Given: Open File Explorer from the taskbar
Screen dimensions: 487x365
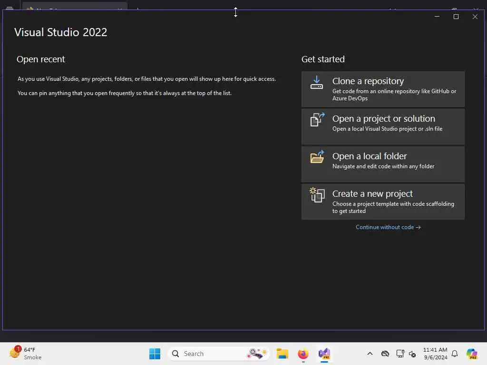Looking at the screenshot, I should tap(282, 354).
